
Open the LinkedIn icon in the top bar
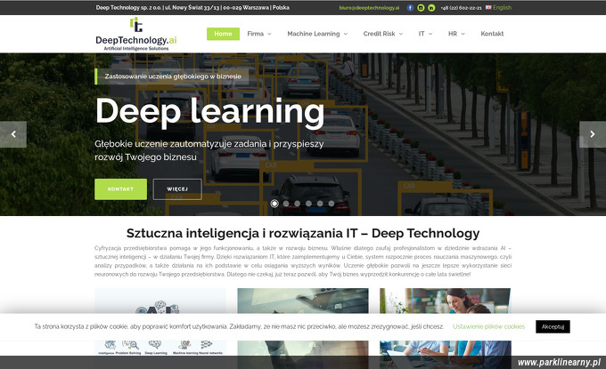pyautogui.click(x=431, y=8)
